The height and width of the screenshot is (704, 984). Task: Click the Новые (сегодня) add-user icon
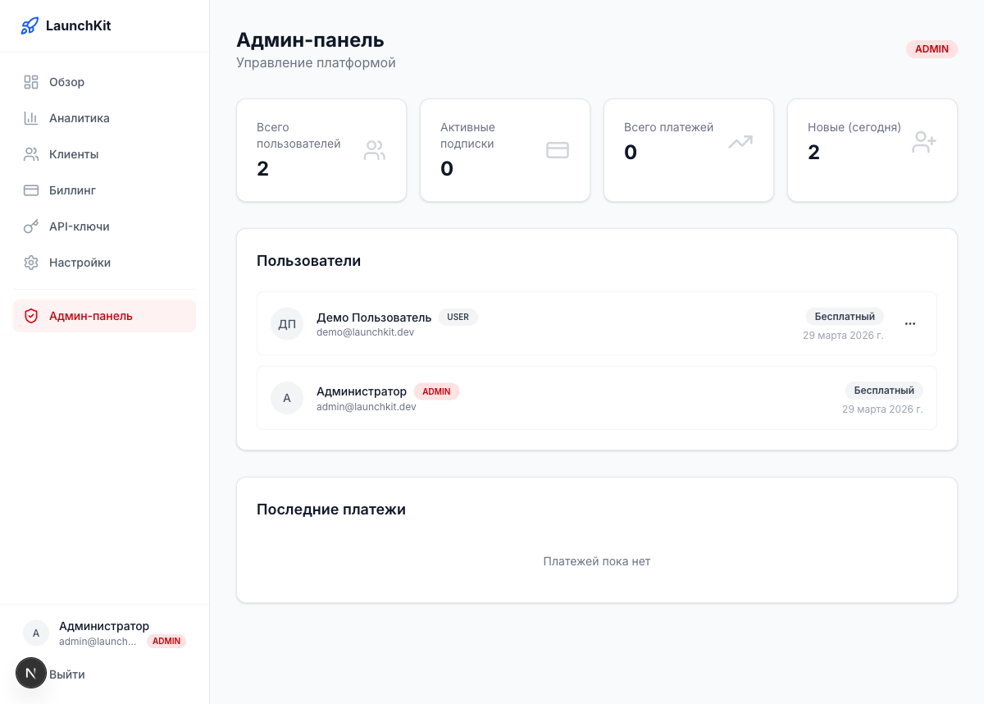point(924,142)
